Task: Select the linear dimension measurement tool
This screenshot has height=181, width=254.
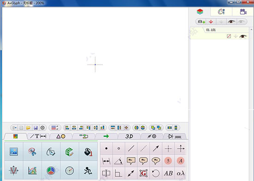Action: tap(106, 161)
